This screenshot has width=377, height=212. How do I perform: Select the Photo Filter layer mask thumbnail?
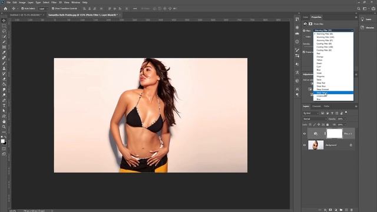pos(334,134)
